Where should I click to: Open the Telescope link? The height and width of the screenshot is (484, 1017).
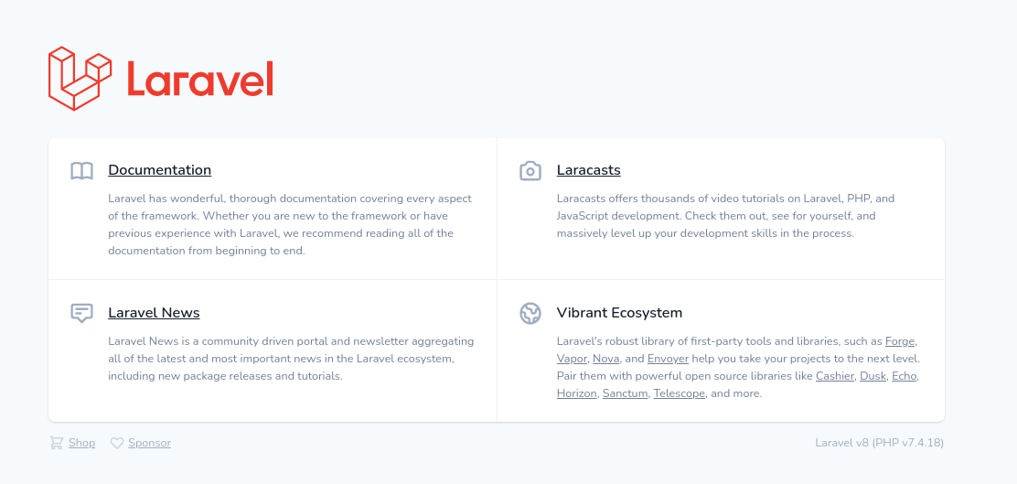679,393
